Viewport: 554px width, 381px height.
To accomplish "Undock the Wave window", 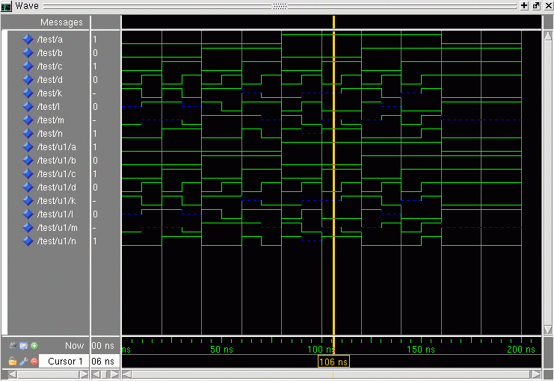I will pyautogui.click(x=536, y=6).
